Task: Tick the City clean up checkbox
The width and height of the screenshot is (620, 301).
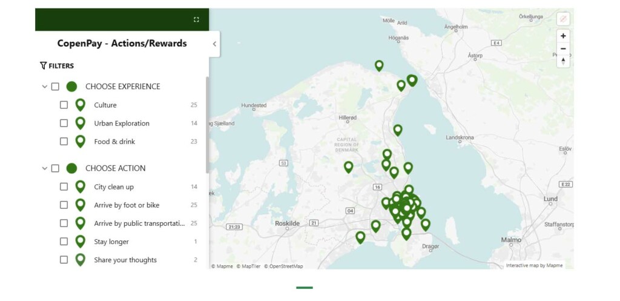Action: [64, 187]
